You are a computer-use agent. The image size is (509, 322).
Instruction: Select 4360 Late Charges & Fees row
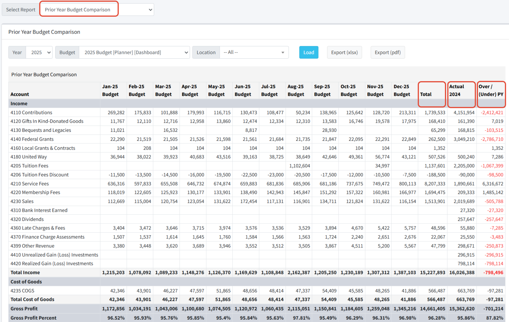tap(257, 228)
